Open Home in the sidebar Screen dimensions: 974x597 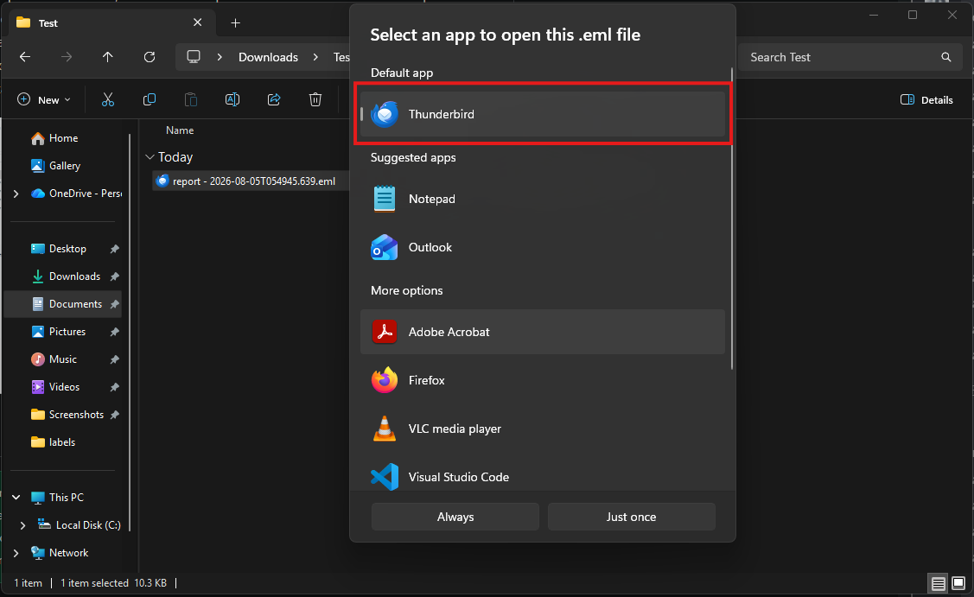point(63,138)
